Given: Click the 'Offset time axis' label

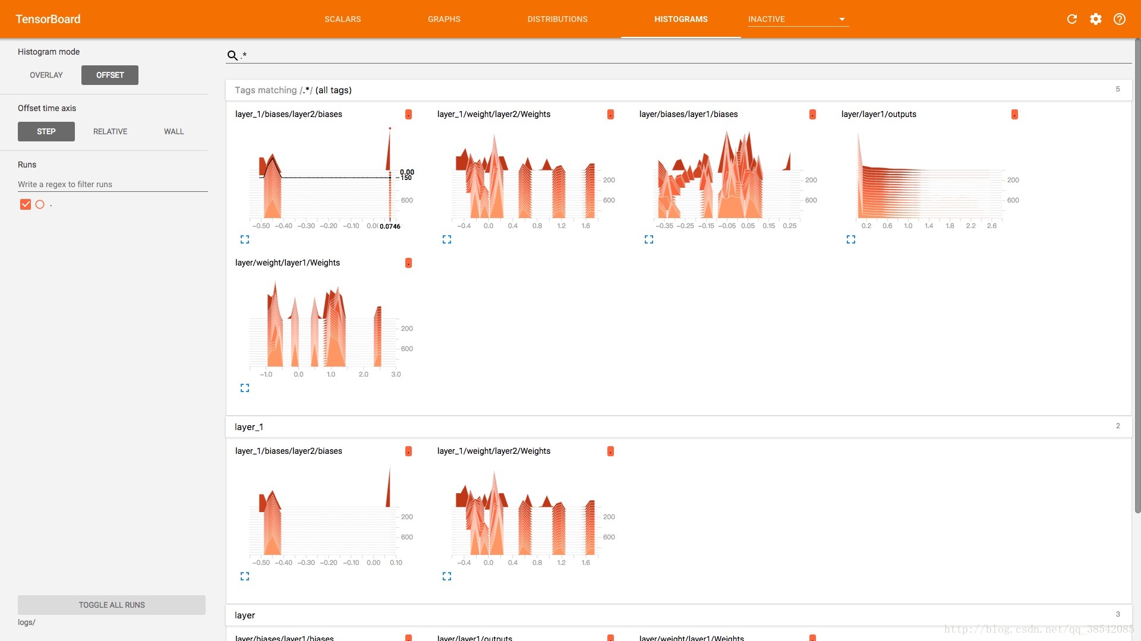Looking at the screenshot, I should (x=47, y=108).
